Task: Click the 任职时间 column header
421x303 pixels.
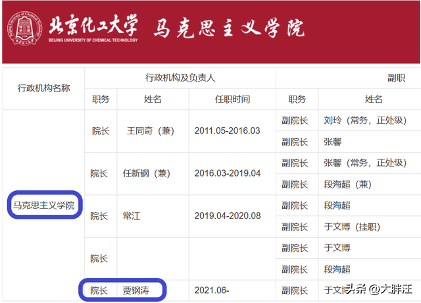Action: tap(232, 99)
